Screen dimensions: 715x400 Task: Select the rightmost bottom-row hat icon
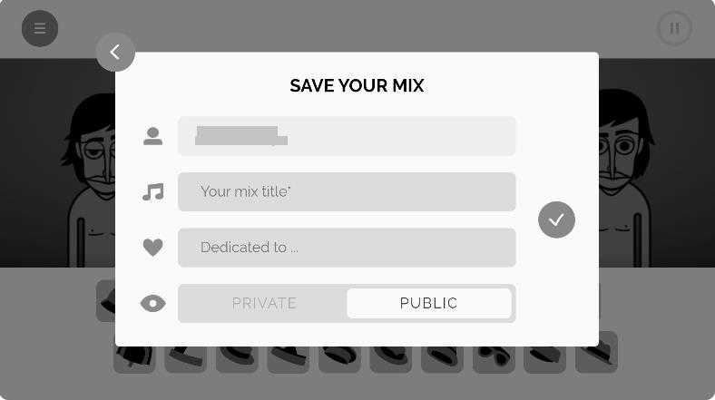point(596,353)
